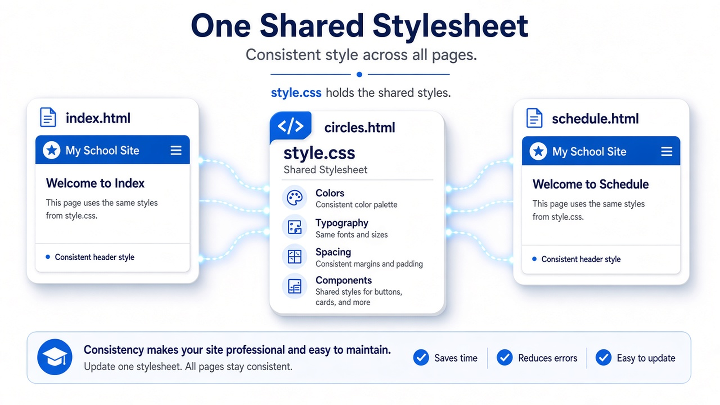The image size is (720, 405).
Task: Select the circles.html file name
Action: pos(360,127)
